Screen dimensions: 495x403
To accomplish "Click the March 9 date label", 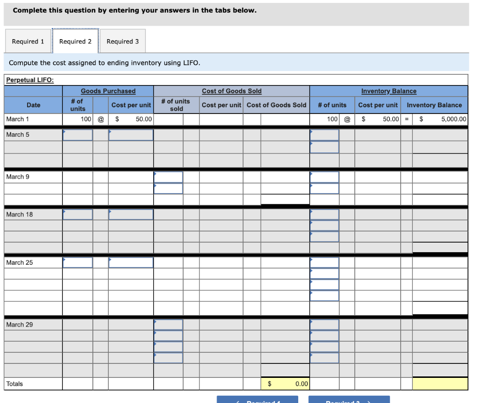I will (x=18, y=177).
